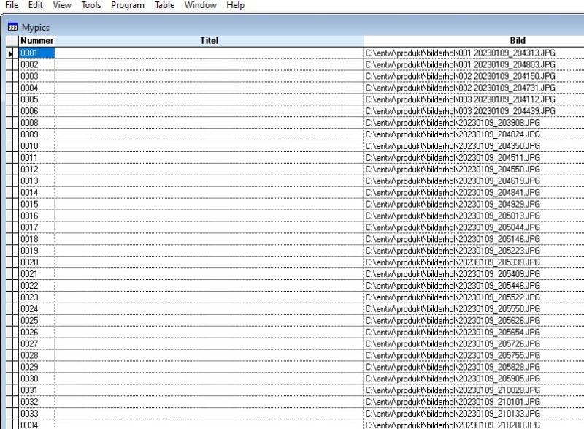The image size is (584, 429).
Task: Click the Bild path ending 003 20230109_204112.JPG
Action: click(460, 99)
